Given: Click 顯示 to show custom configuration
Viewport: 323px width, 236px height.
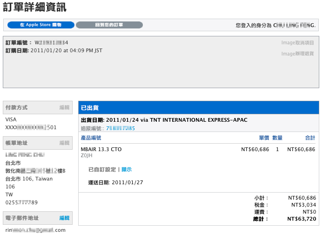Looking at the screenshot, I should tap(127, 169).
